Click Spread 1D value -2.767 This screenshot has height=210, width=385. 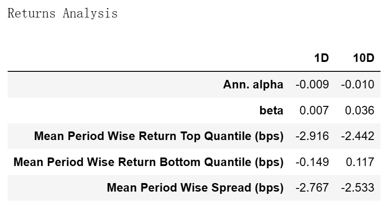312,188
